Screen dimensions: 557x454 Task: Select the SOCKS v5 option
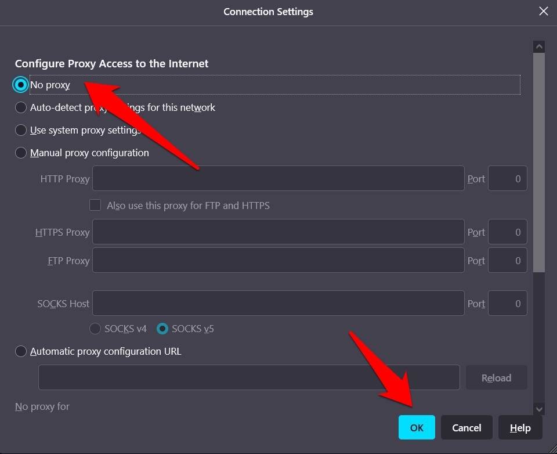(x=163, y=329)
